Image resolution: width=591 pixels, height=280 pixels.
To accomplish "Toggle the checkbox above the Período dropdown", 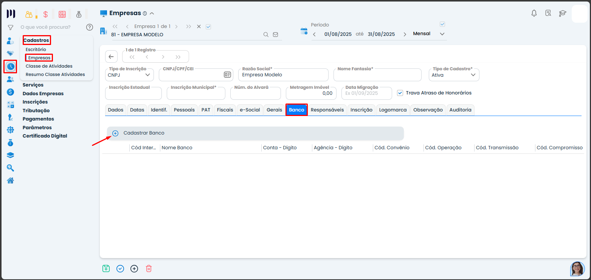I will tap(442, 24).
